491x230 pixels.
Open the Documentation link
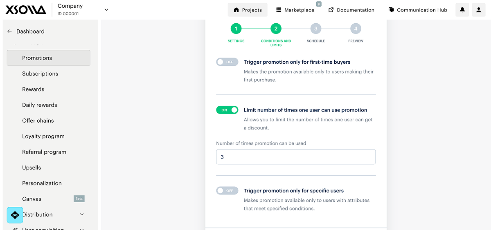click(x=351, y=10)
